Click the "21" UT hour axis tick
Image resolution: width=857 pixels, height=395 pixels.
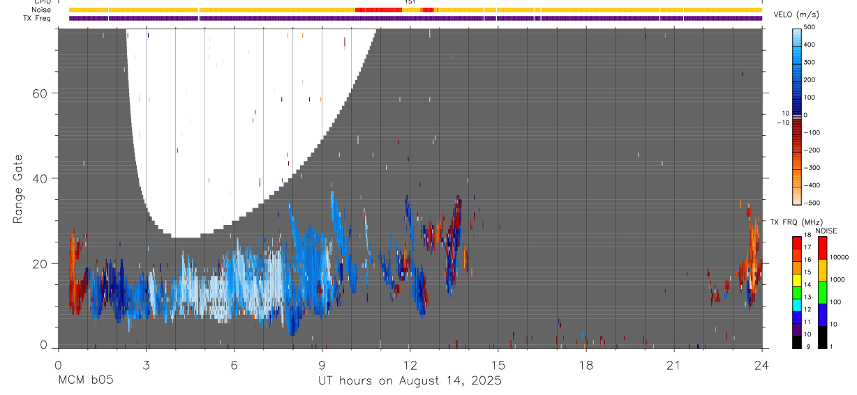(x=674, y=364)
